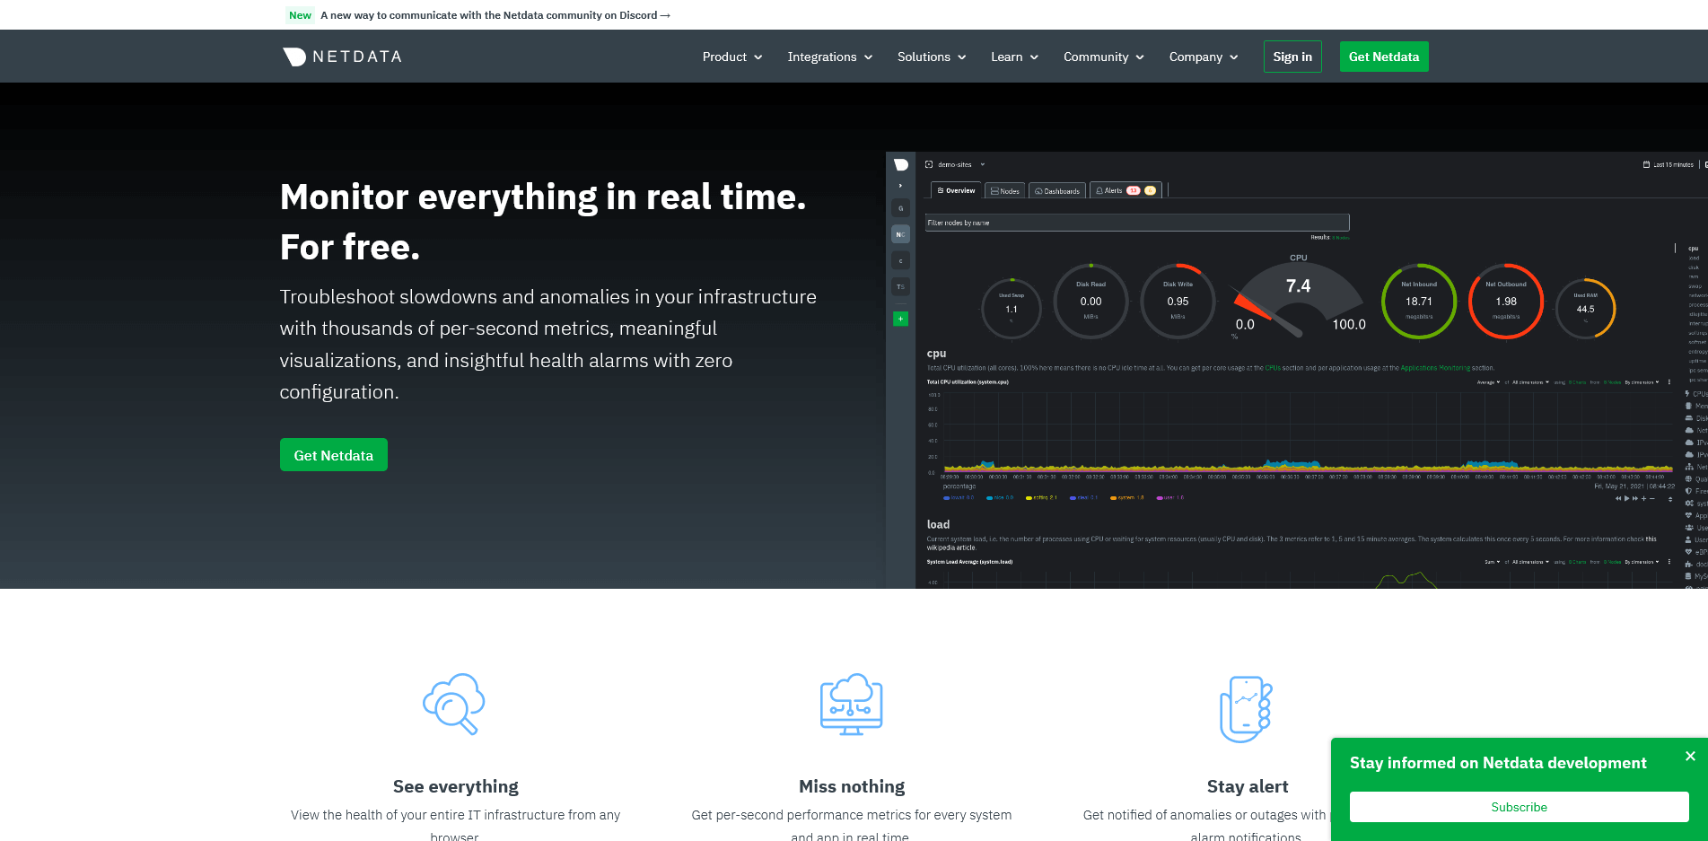This screenshot has height=841, width=1708.
Task: Switch to the Alerts tab
Action: 1126,190
